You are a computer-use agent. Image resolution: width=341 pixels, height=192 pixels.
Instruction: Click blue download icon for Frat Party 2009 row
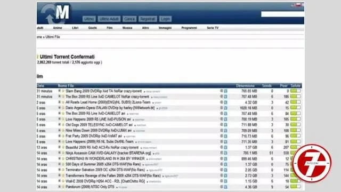[x=225, y=137]
